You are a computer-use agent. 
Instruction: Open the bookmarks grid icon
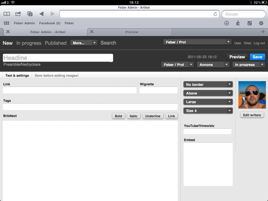pyautogui.click(x=7, y=23)
